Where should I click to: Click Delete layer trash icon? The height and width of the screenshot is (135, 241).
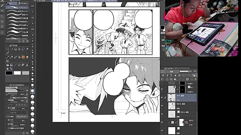tap(195, 79)
